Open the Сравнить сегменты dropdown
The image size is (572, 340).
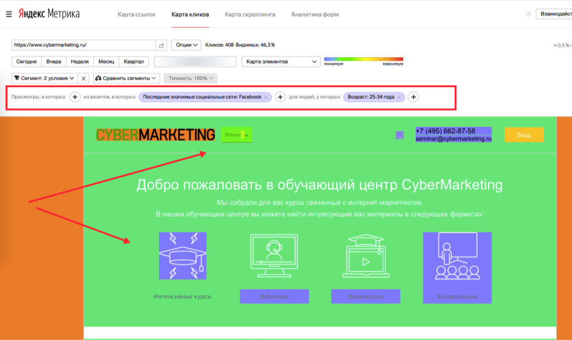click(x=126, y=78)
